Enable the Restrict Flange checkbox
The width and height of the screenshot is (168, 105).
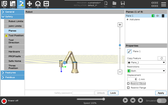(x=128, y=88)
